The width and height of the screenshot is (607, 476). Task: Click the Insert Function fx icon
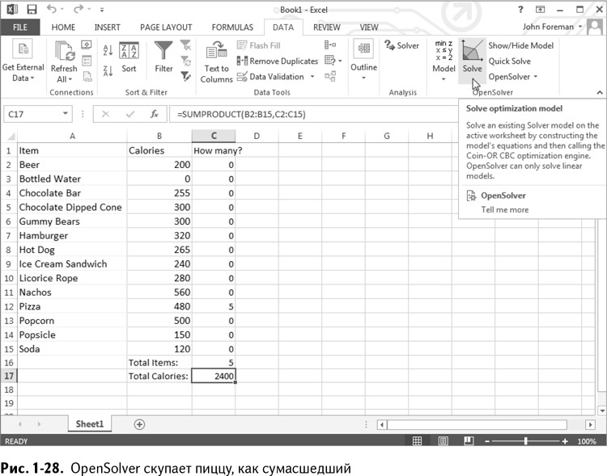[x=154, y=114]
